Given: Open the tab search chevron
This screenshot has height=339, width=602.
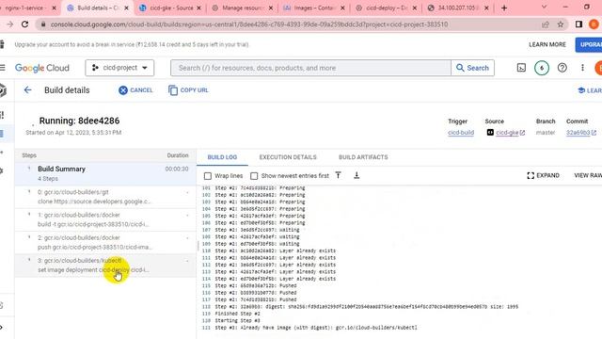Looking at the screenshot, I should [544, 7].
